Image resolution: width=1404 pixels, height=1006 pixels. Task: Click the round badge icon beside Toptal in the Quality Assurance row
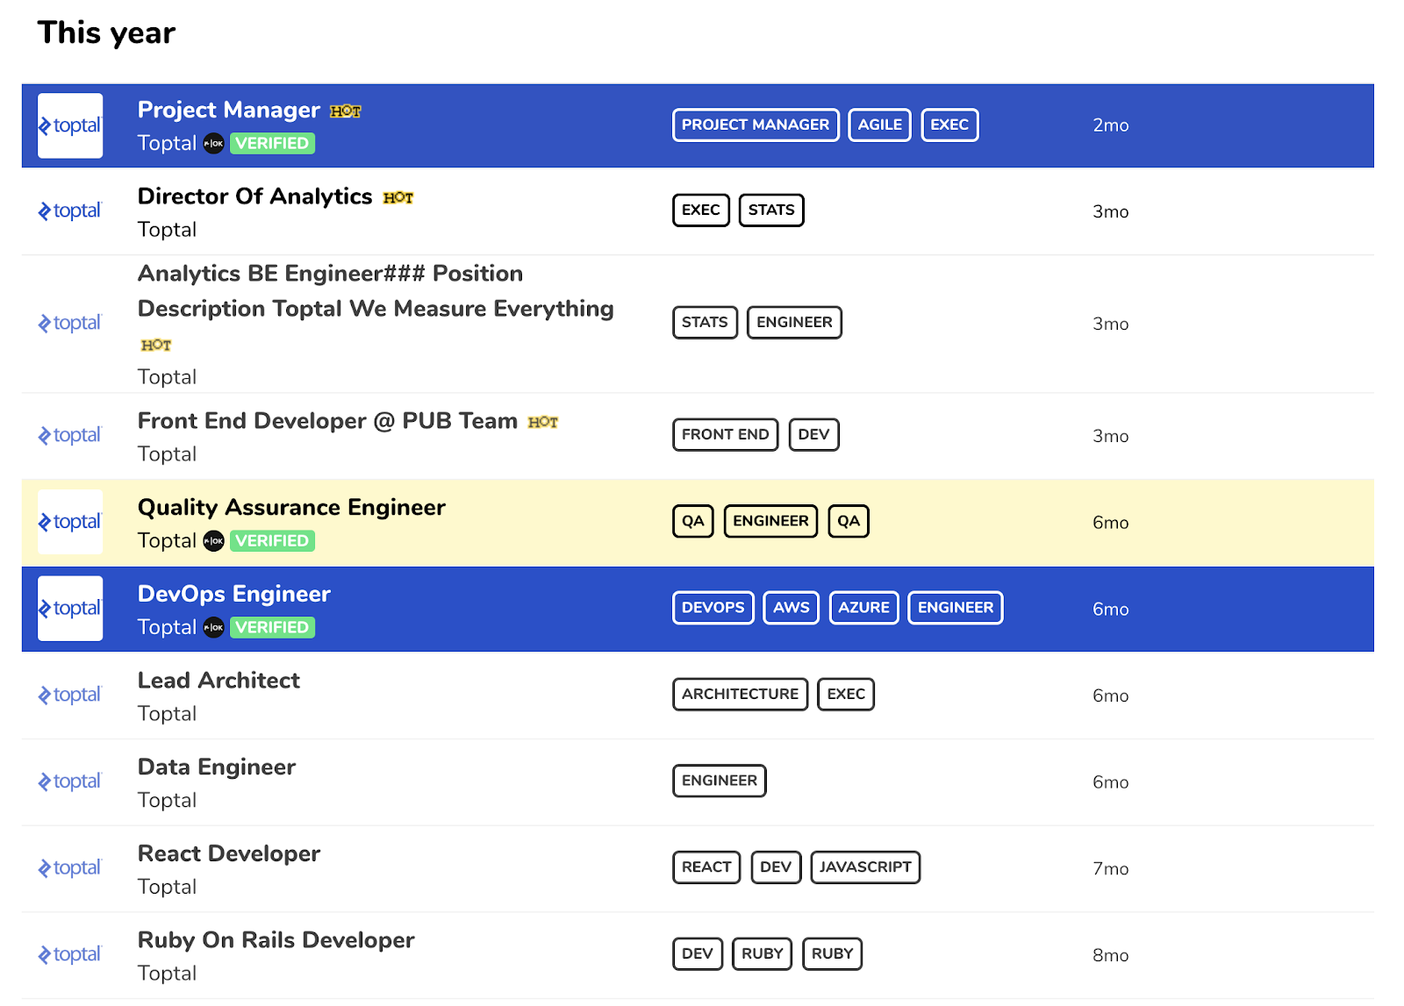point(214,540)
